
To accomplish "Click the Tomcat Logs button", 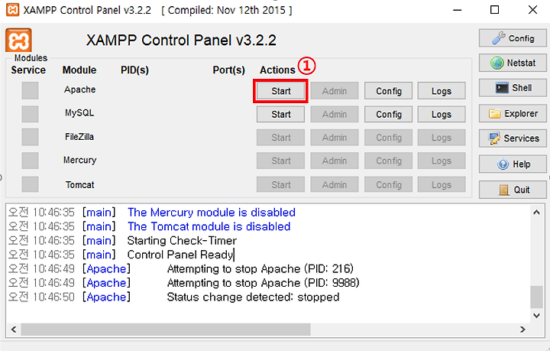I will (442, 184).
